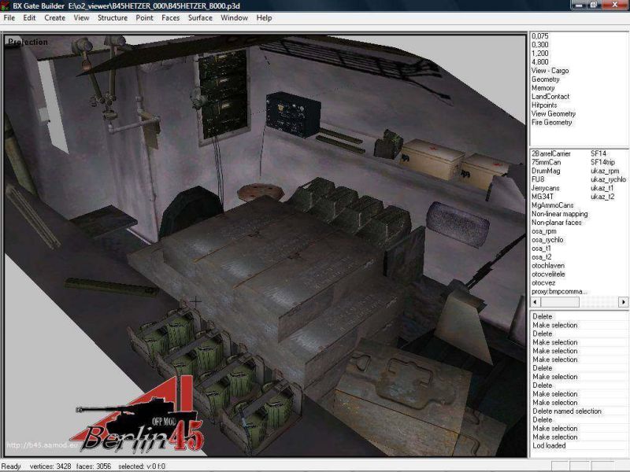The image size is (630, 472).
Task: Click the faces: 3056 status text
Action: 94,466
